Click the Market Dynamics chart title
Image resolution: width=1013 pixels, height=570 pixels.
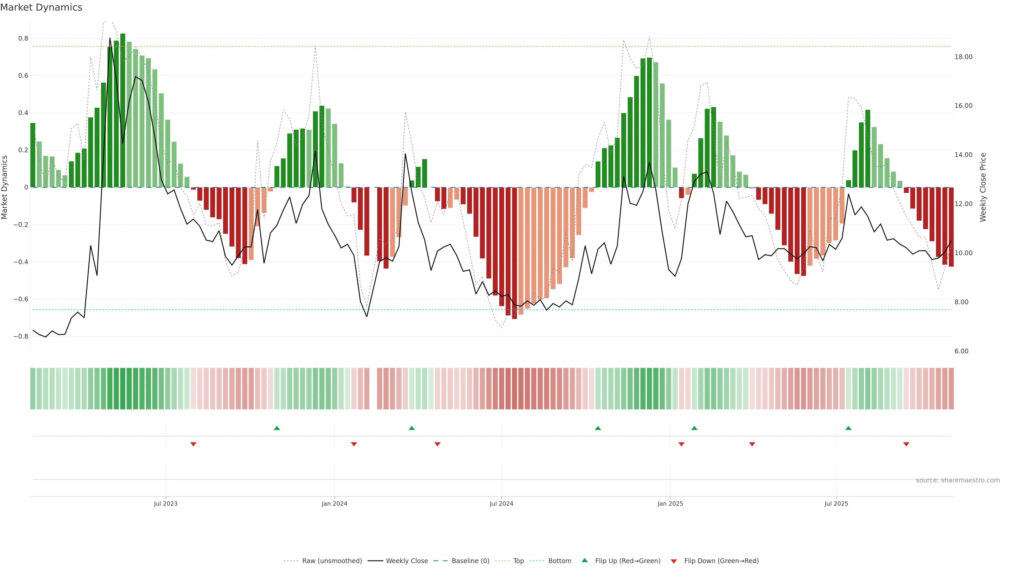pos(41,7)
